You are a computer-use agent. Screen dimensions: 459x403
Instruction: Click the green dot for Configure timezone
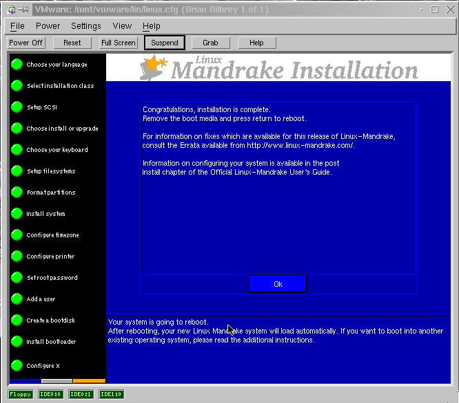(17, 235)
